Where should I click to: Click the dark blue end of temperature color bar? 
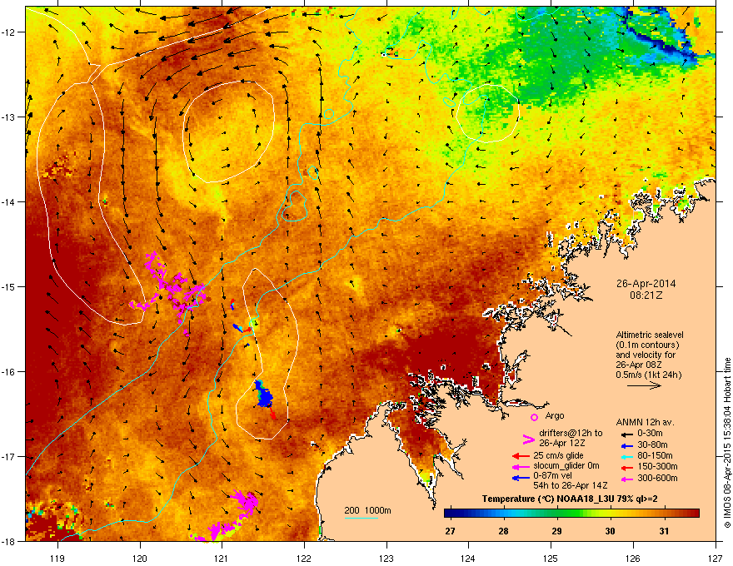(451, 514)
